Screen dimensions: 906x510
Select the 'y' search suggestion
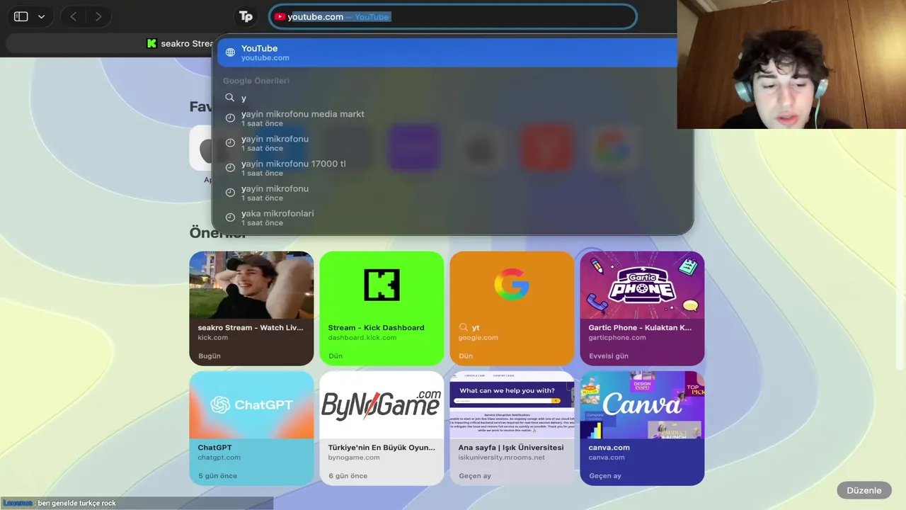[452, 98]
